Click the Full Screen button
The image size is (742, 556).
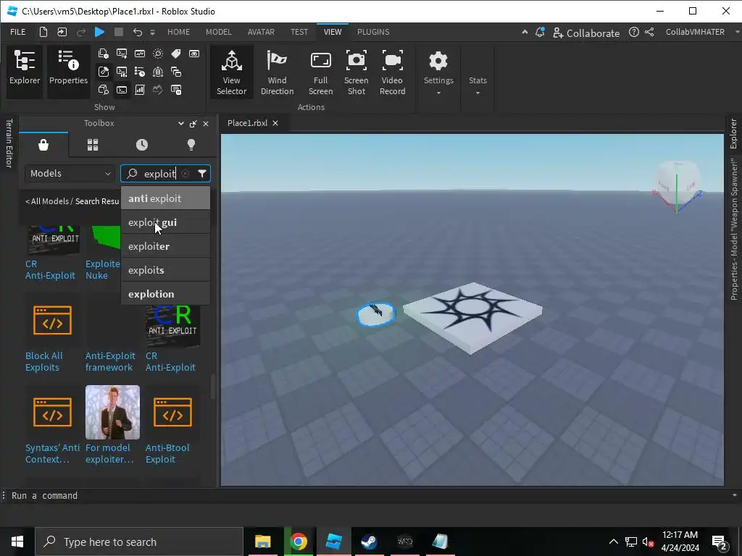click(320, 72)
